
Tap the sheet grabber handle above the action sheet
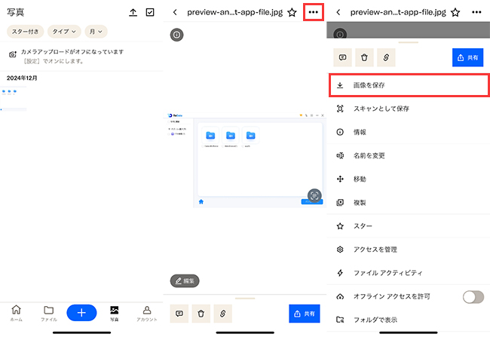[408, 42]
